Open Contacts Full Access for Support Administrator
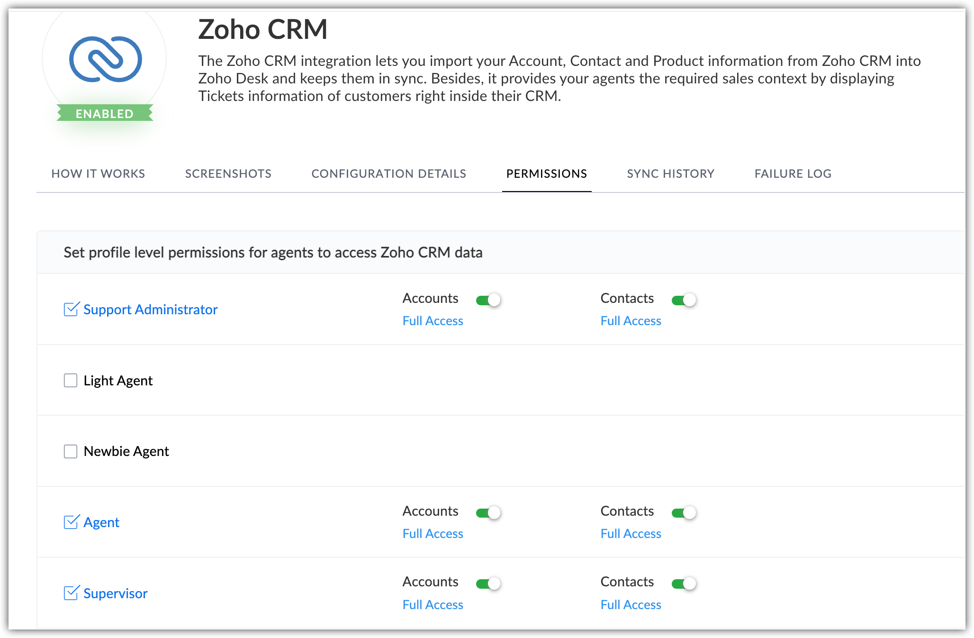The width and height of the screenshot is (974, 638). 631,321
